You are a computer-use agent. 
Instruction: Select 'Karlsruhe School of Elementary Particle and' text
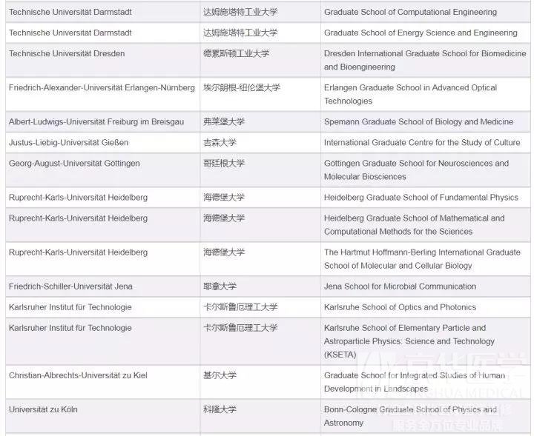(x=405, y=328)
